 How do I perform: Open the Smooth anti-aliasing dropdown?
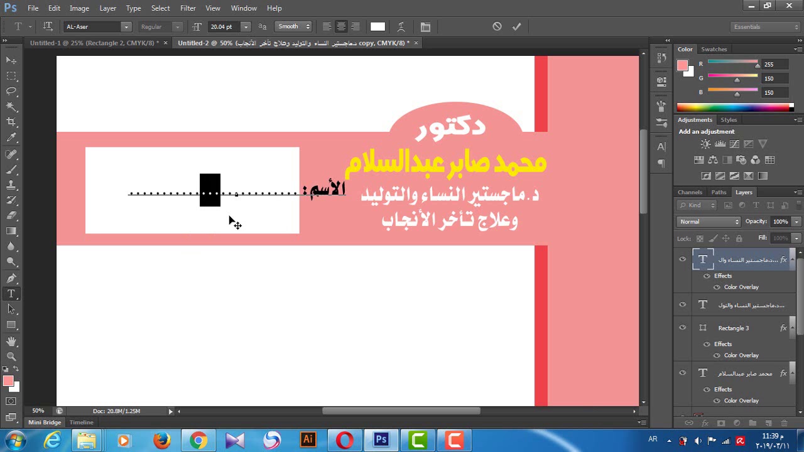coord(293,26)
